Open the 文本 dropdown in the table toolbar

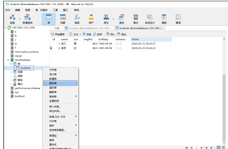(x=75, y=34)
